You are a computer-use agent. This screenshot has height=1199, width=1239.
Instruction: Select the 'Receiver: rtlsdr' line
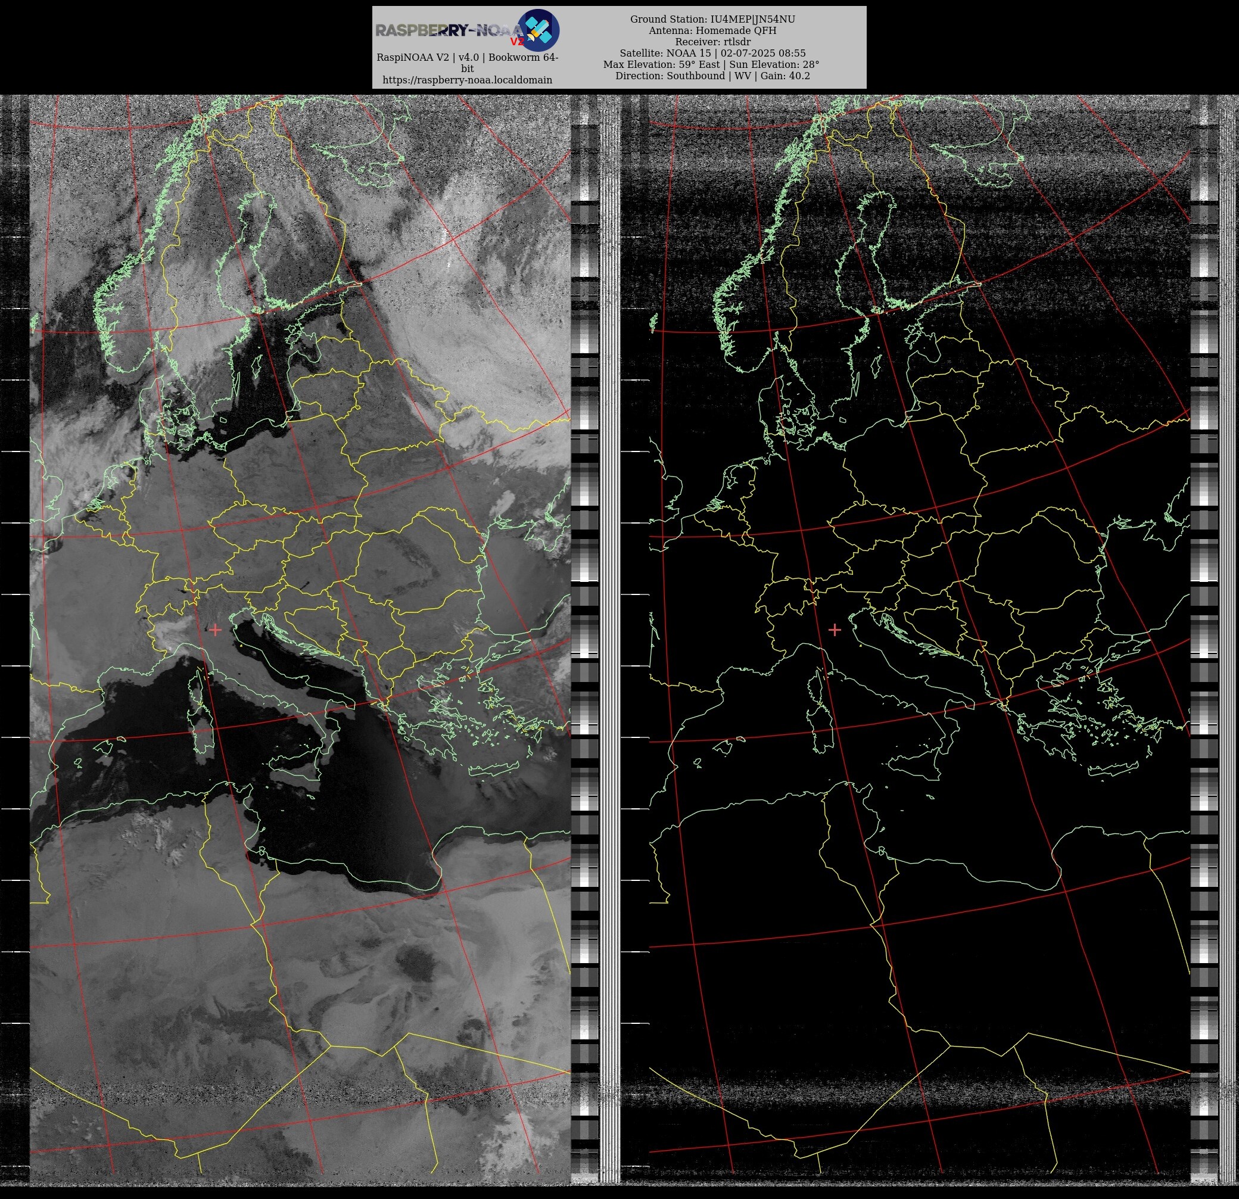click(x=712, y=42)
